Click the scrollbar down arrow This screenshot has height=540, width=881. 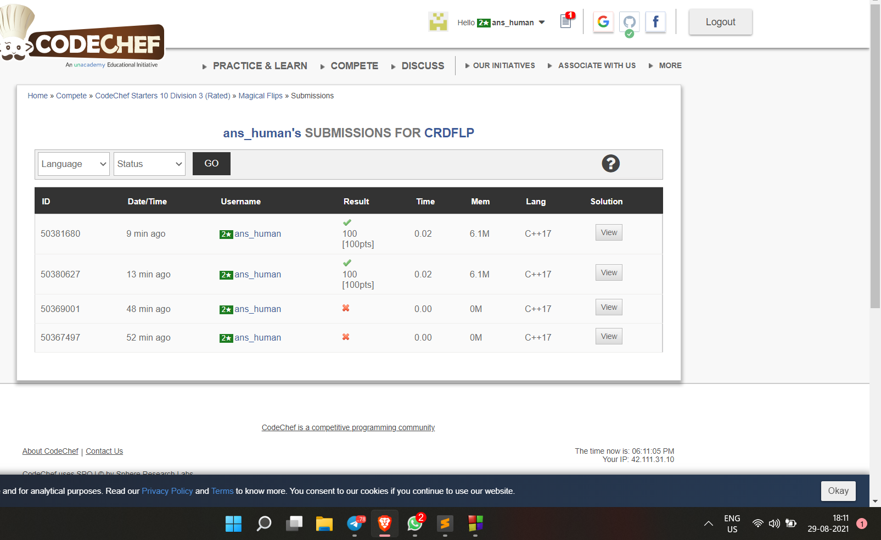coord(876,502)
